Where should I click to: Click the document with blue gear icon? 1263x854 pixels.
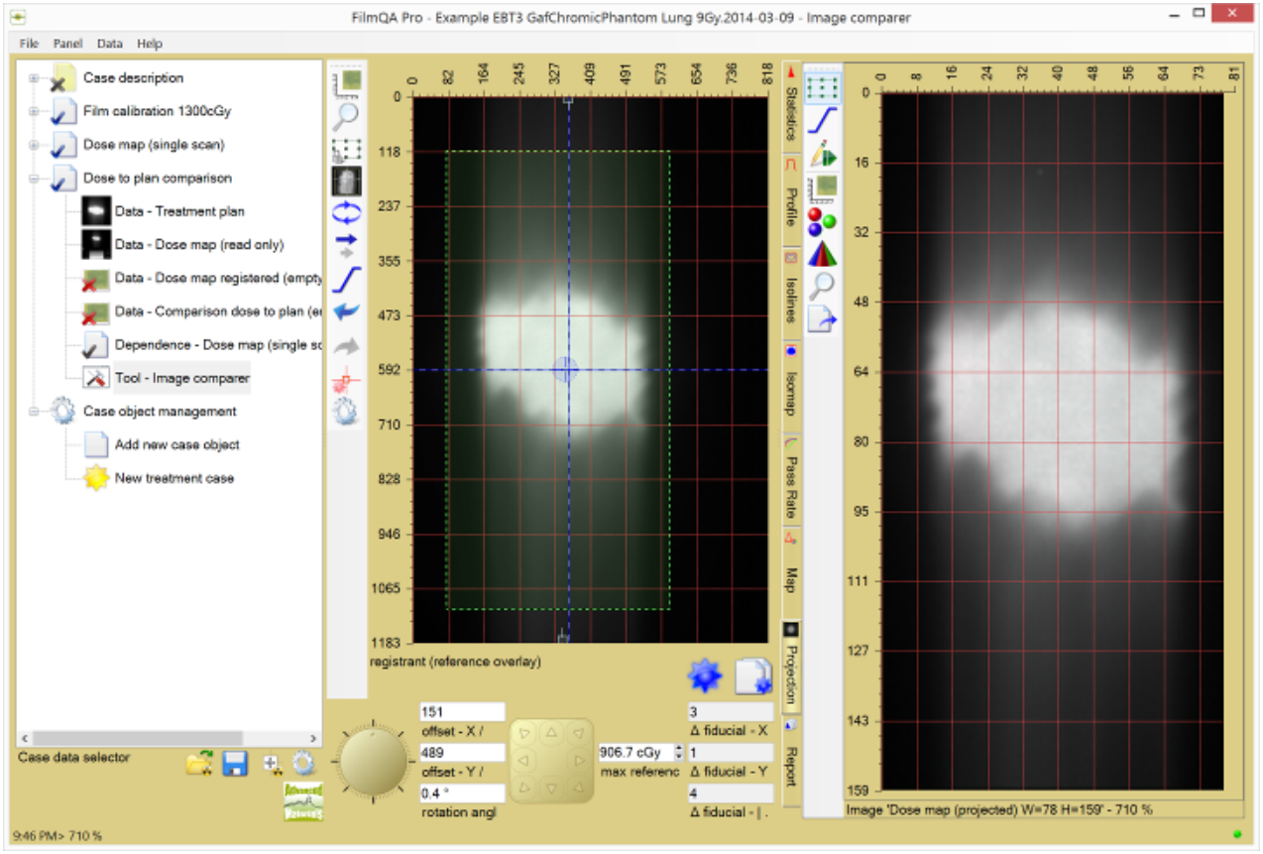pos(752,675)
